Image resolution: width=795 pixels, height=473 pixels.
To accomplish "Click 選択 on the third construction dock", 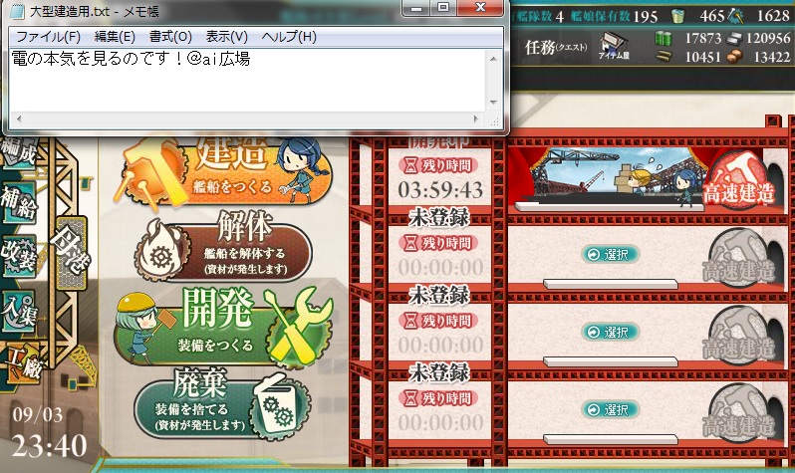I will click(610, 332).
